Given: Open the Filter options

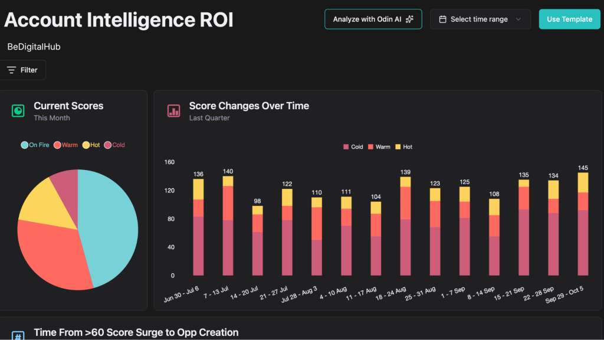Looking at the screenshot, I should pos(23,70).
